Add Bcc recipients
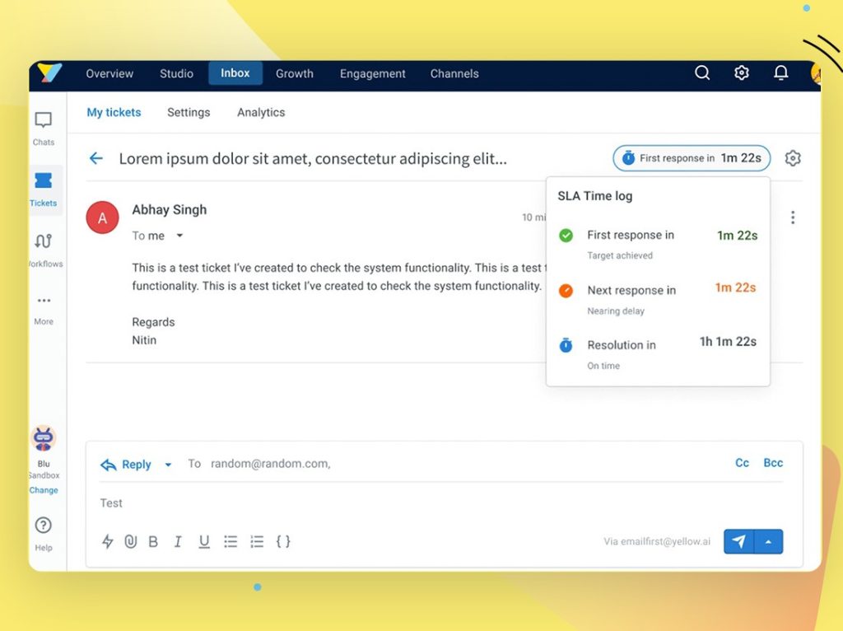 pos(773,463)
